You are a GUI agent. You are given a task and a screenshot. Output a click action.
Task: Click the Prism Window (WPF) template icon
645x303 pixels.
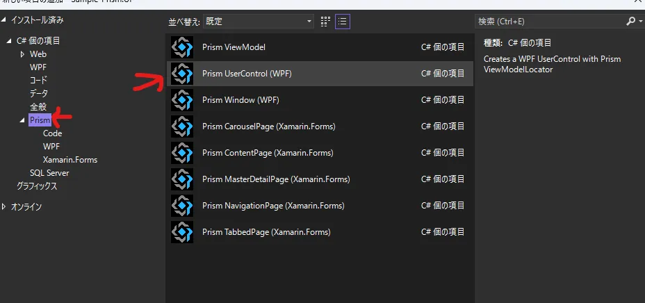coord(182,100)
